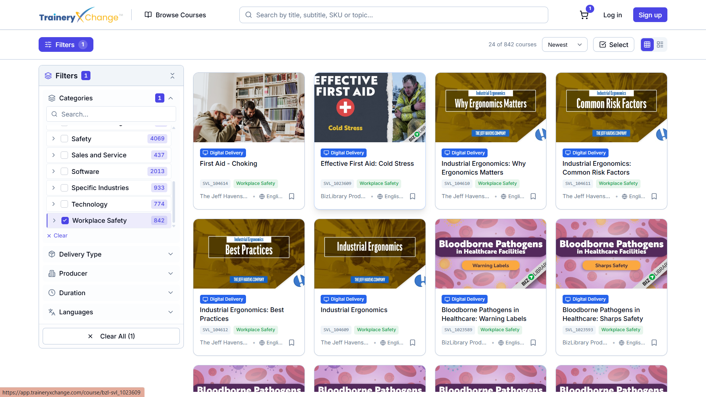Check the Safety category checkbox
The image size is (706, 397).
coord(64,139)
